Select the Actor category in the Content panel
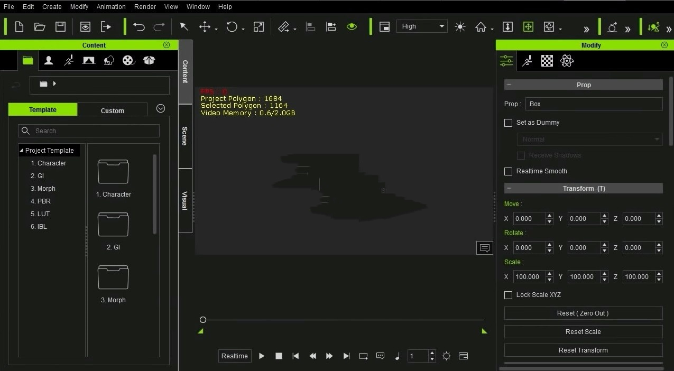Screen dimensions: 674x371 (x=48, y=60)
